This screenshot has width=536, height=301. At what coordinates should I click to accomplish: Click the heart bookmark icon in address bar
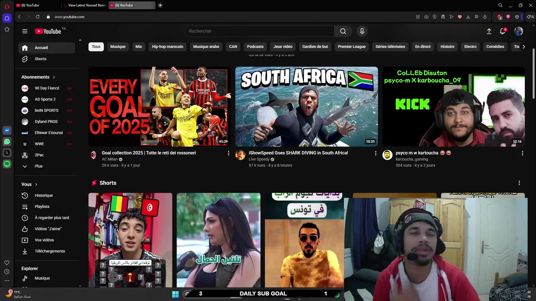tap(459, 17)
